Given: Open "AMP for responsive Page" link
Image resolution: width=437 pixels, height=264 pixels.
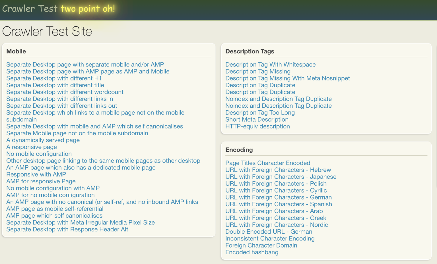Looking at the screenshot, I should [x=41, y=181].
